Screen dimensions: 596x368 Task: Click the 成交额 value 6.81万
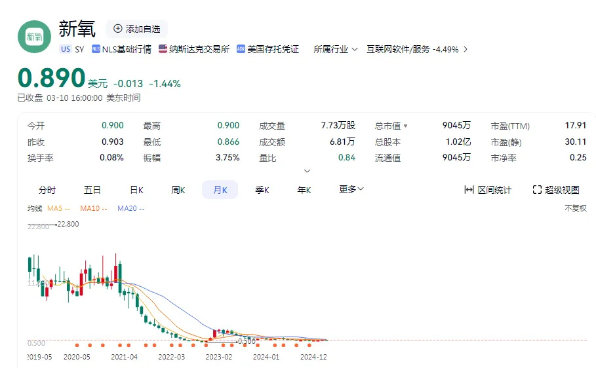coord(342,141)
